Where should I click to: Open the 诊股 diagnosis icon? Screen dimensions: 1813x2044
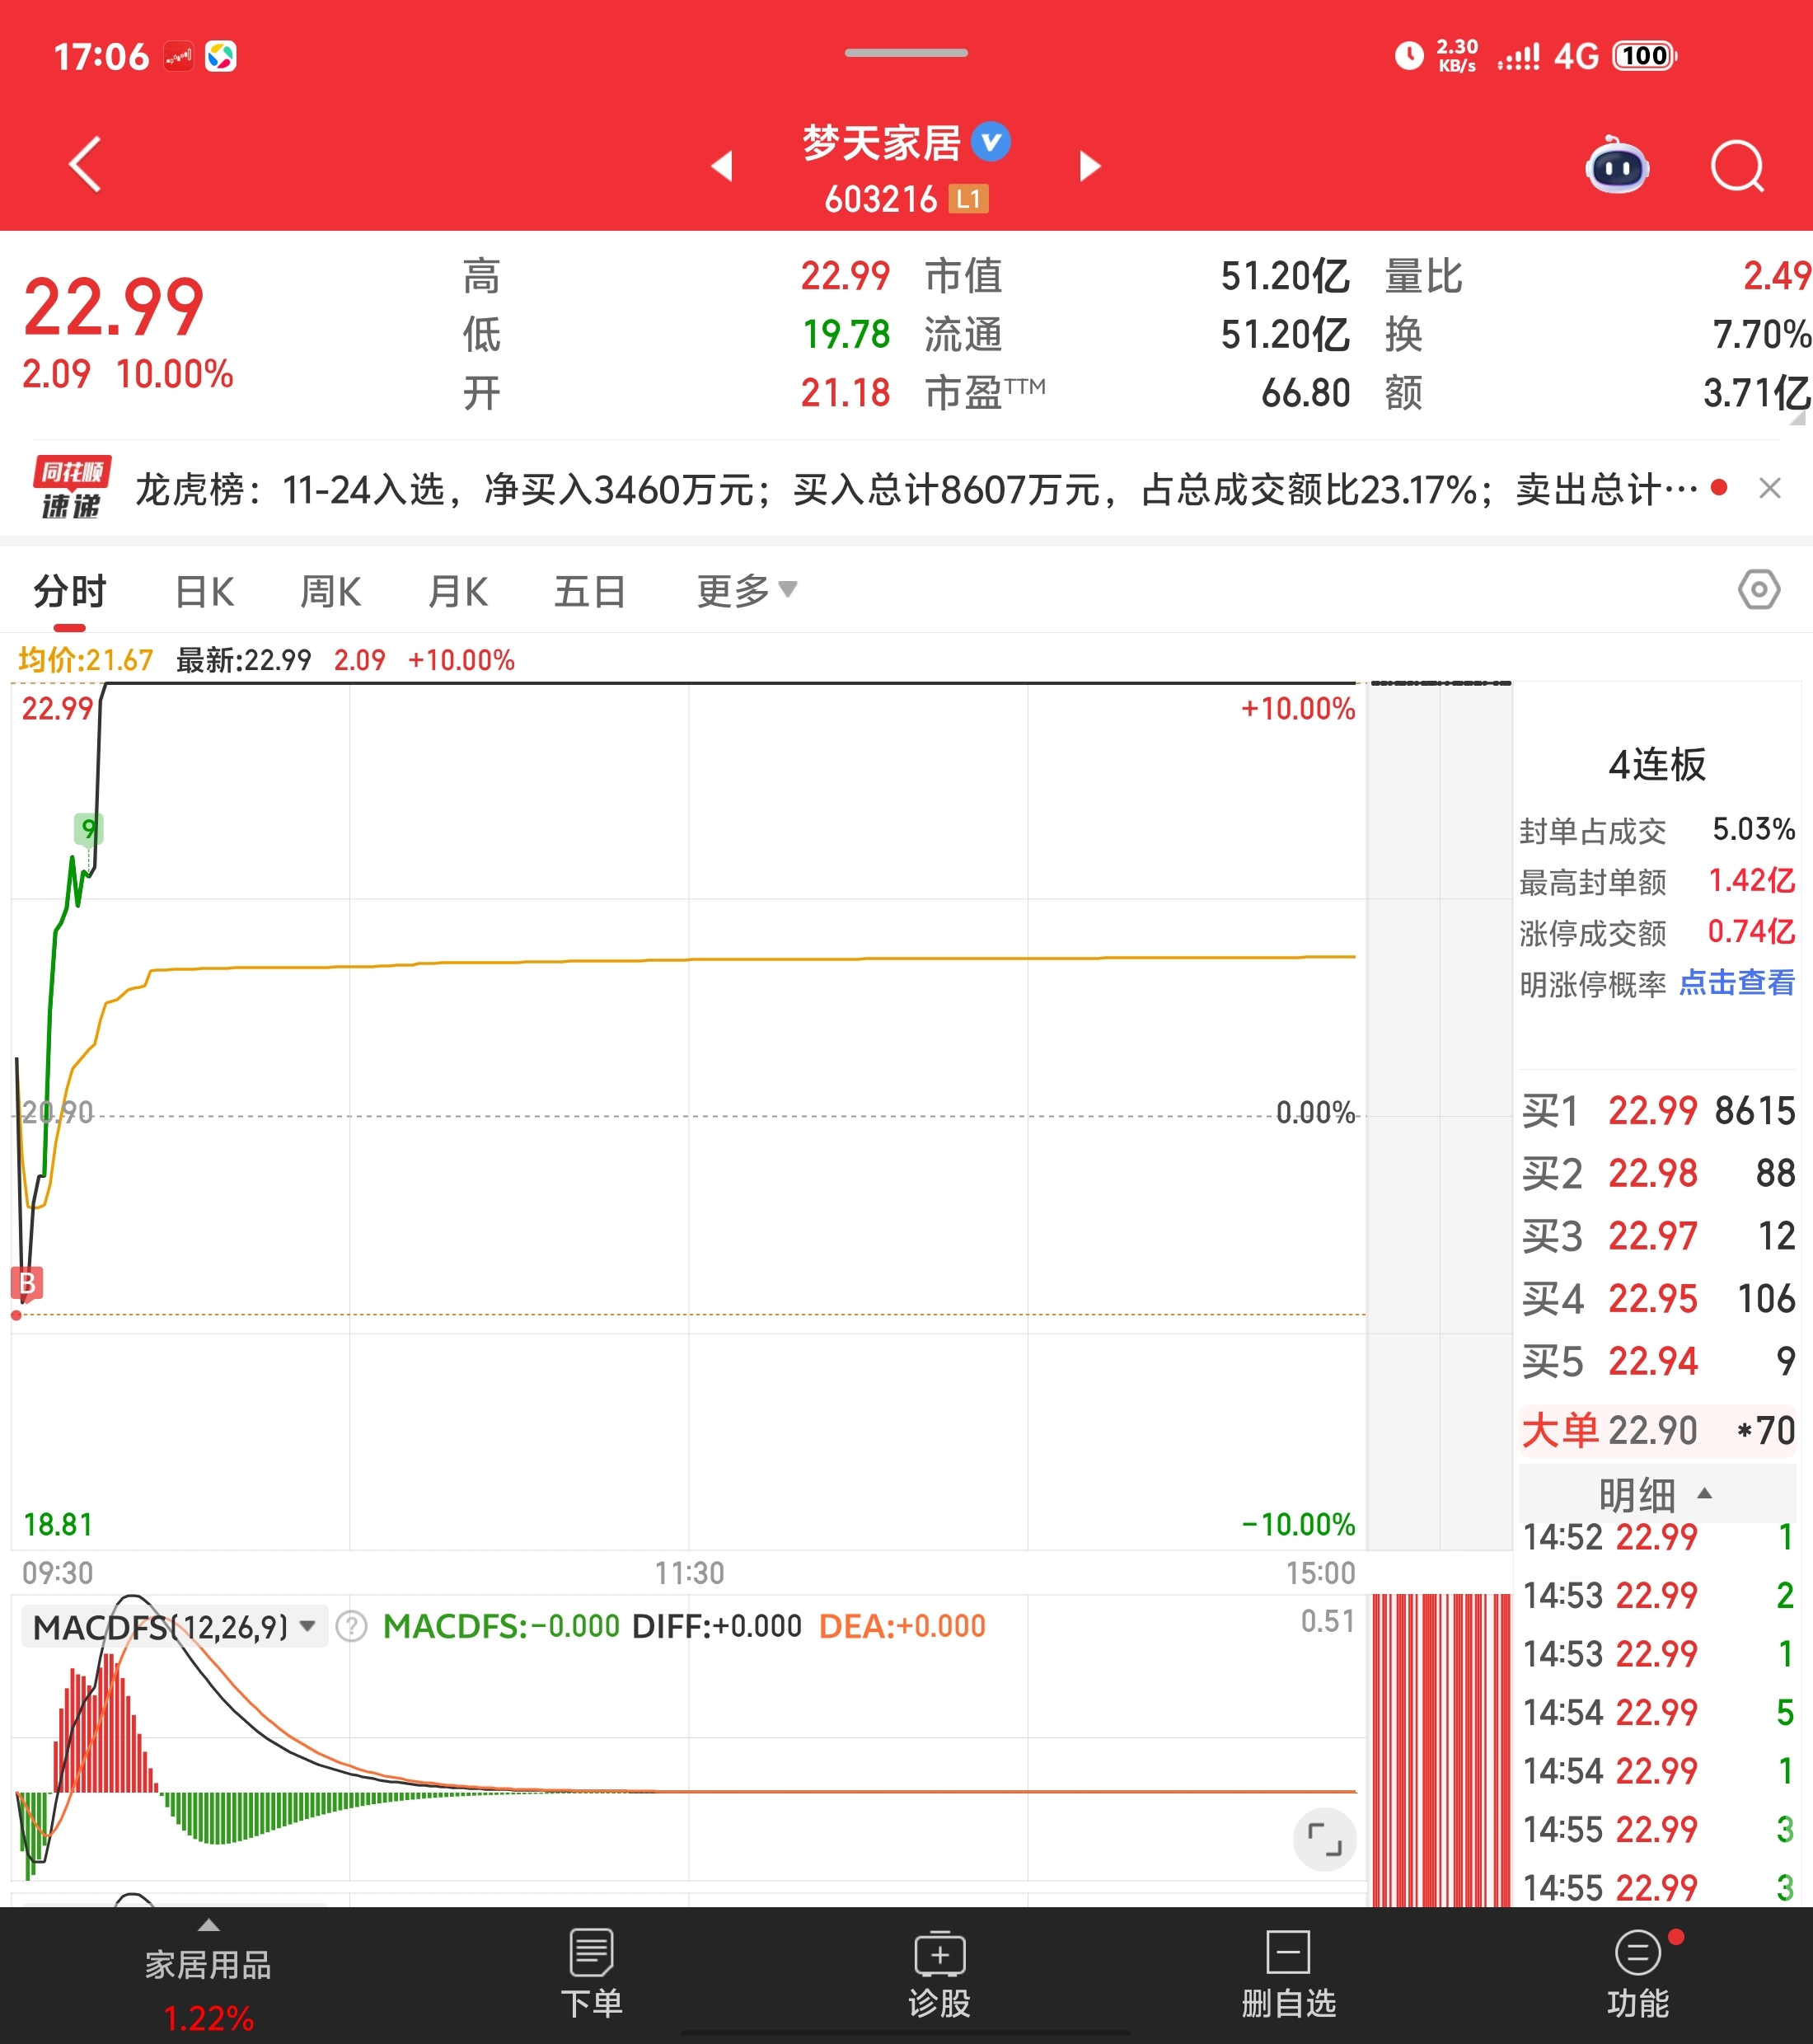pyautogui.click(x=939, y=1973)
